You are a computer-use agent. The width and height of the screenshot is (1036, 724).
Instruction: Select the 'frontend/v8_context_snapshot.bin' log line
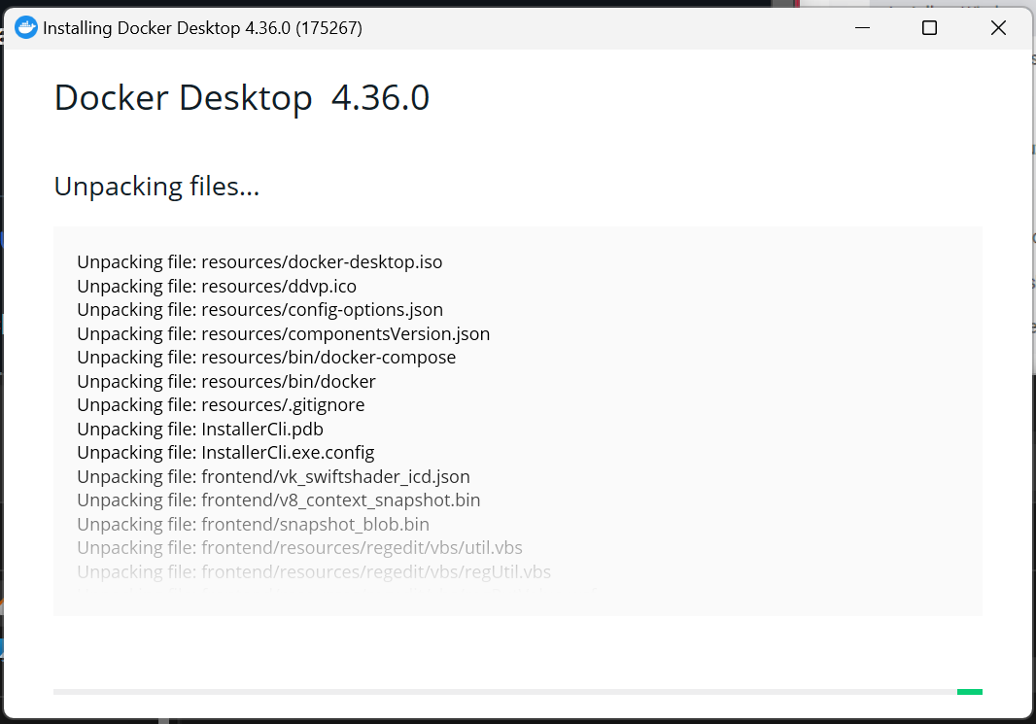click(x=279, y=500)
